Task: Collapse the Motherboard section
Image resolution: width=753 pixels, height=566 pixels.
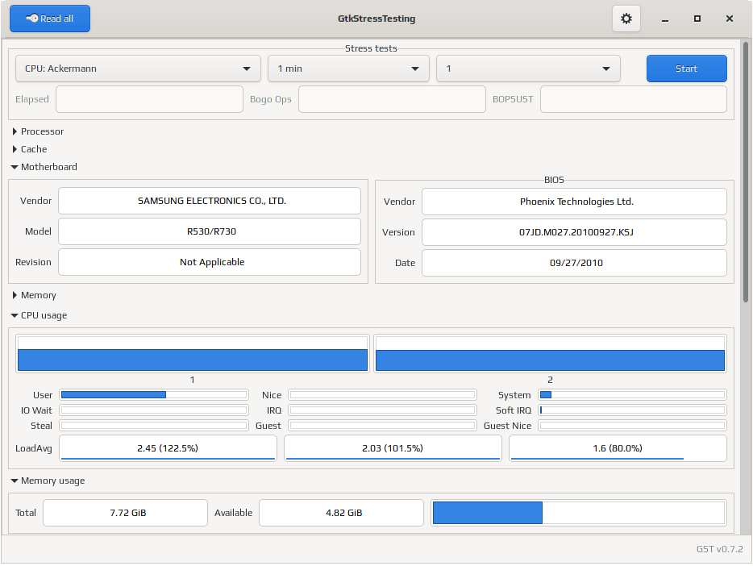Action: (44, 167)
